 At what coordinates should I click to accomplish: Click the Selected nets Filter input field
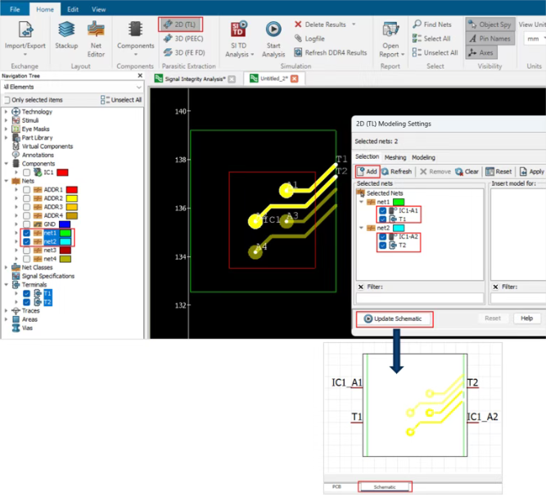[420, 298]
